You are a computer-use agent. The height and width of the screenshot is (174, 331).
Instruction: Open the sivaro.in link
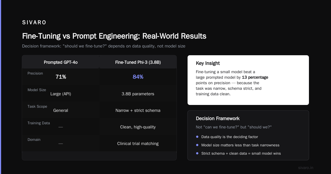306,168
